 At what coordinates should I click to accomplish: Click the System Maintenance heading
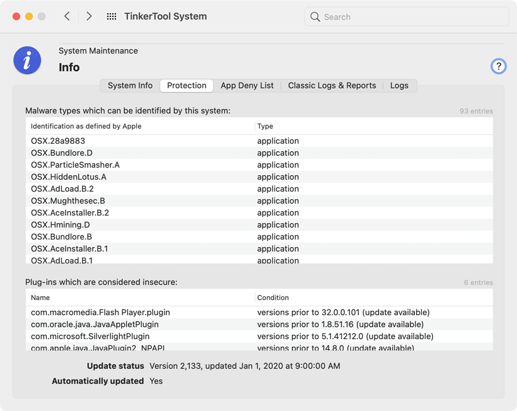[x=98, y=51]
